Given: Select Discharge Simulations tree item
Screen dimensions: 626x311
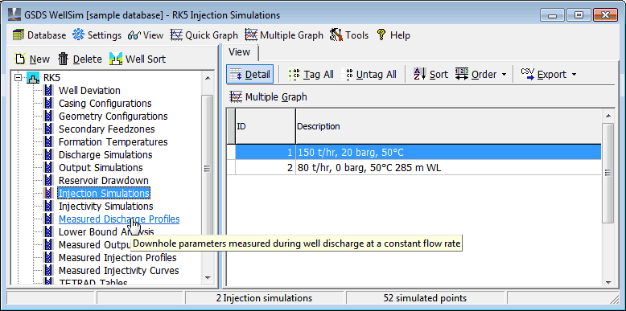Looking at the screenshot, I should (x=105, y=155).
